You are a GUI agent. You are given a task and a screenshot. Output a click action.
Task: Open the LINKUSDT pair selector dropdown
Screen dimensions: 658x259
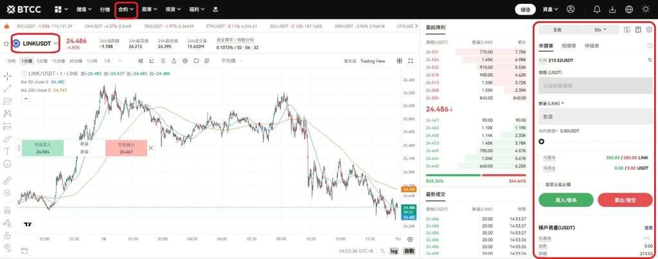[36, 43]
